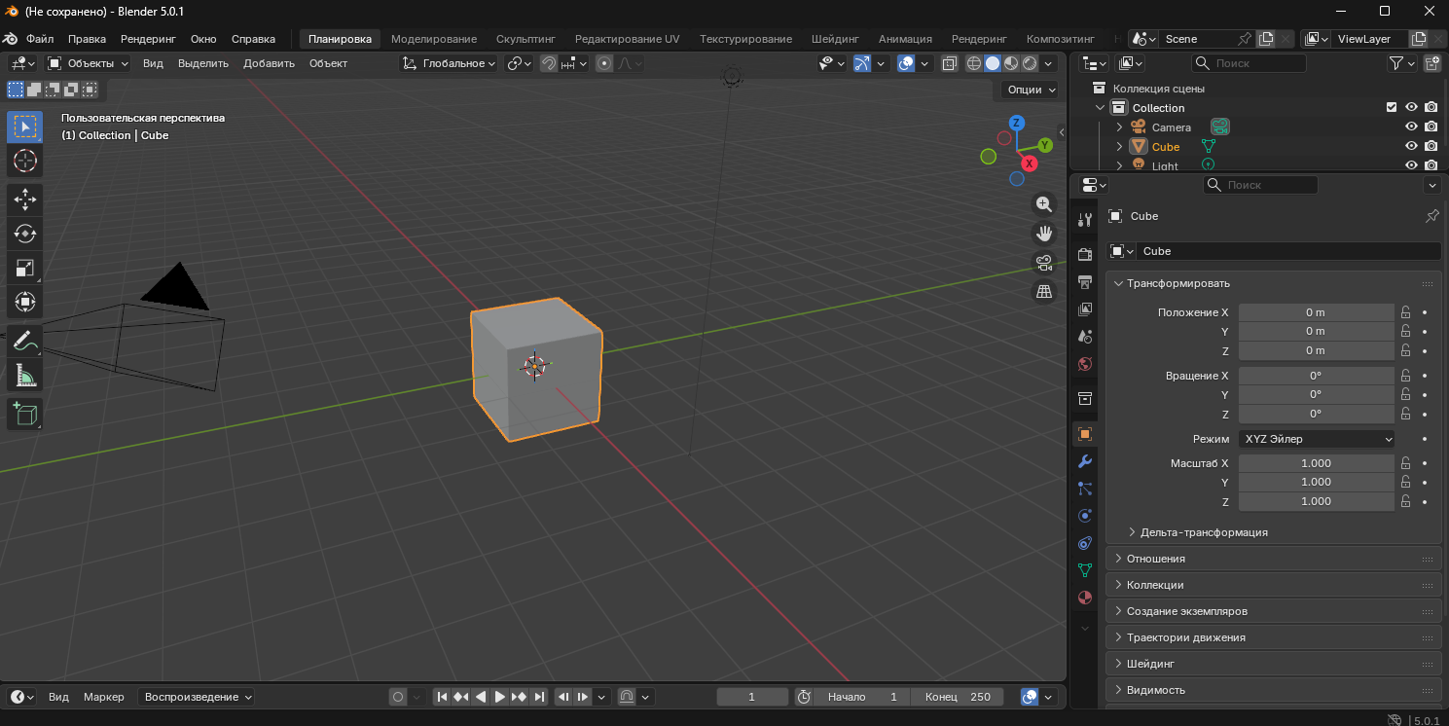Open the rotation mode XYZ Эйлер dropdown
The image size is (1449, 726).
click(x=1317, y=439)
